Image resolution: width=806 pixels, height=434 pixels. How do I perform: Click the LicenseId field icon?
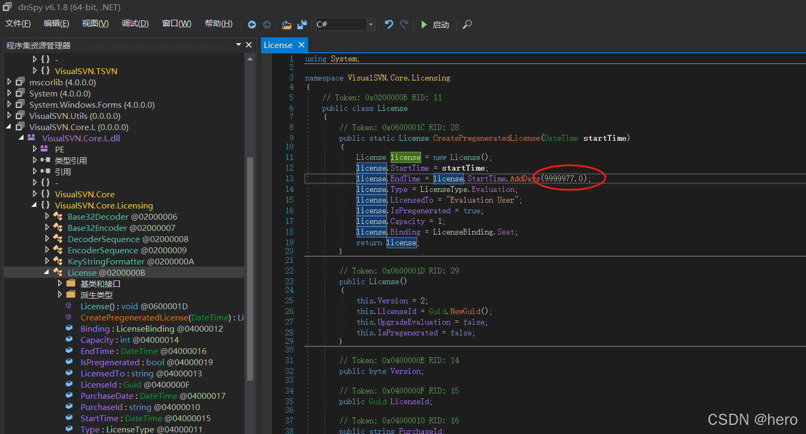69,384
